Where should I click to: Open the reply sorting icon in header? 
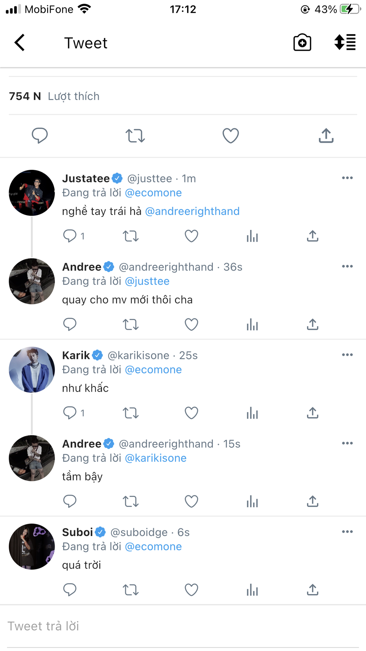(x=345, y=42)
